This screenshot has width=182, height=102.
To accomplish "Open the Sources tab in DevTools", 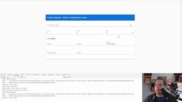I will [22, 75].
